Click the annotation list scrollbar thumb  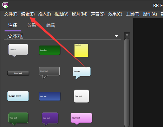coord(127,82)
